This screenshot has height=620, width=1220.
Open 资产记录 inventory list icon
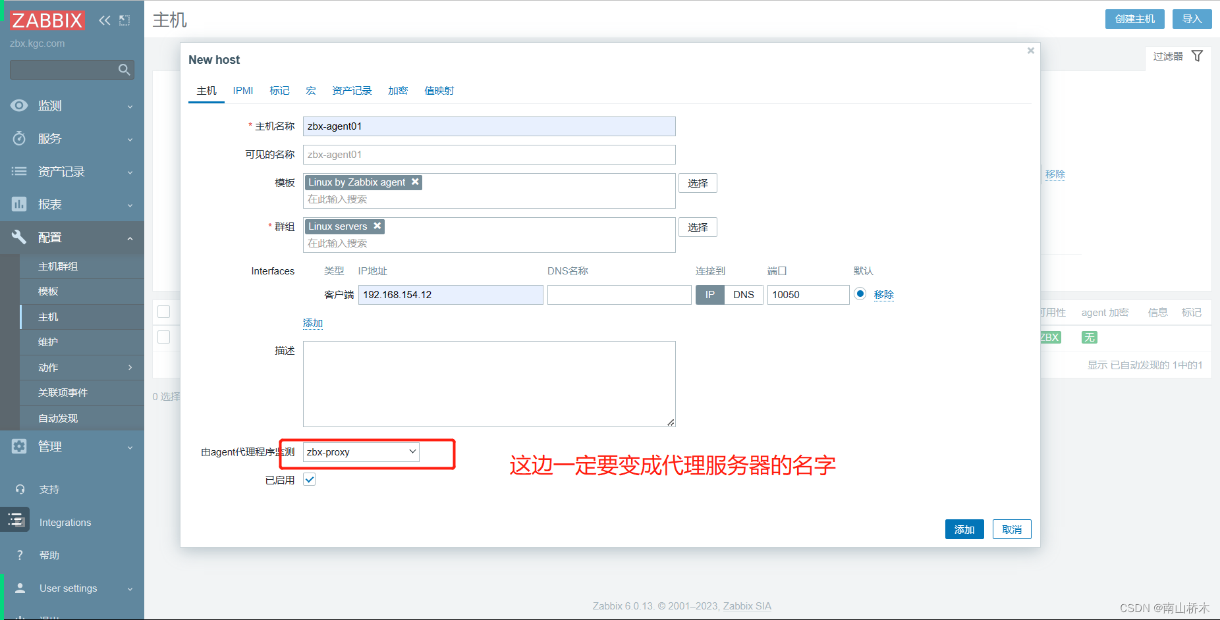pyautogui.click(x=19, y=171)
